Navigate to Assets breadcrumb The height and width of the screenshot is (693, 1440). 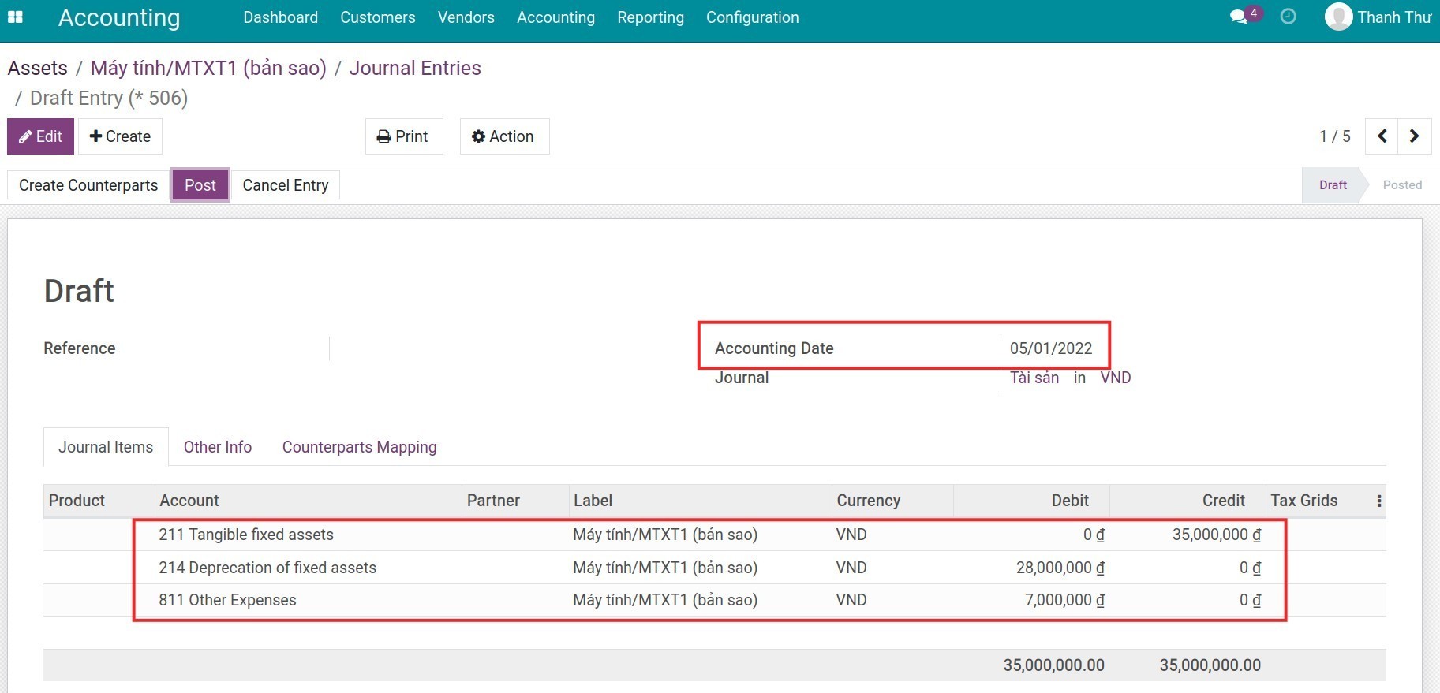38,68
